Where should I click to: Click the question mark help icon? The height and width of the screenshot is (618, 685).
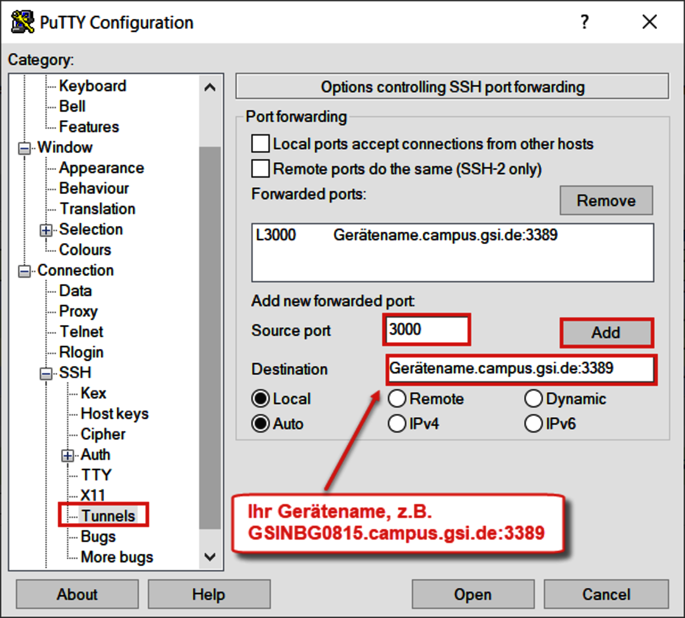point(584,22)
